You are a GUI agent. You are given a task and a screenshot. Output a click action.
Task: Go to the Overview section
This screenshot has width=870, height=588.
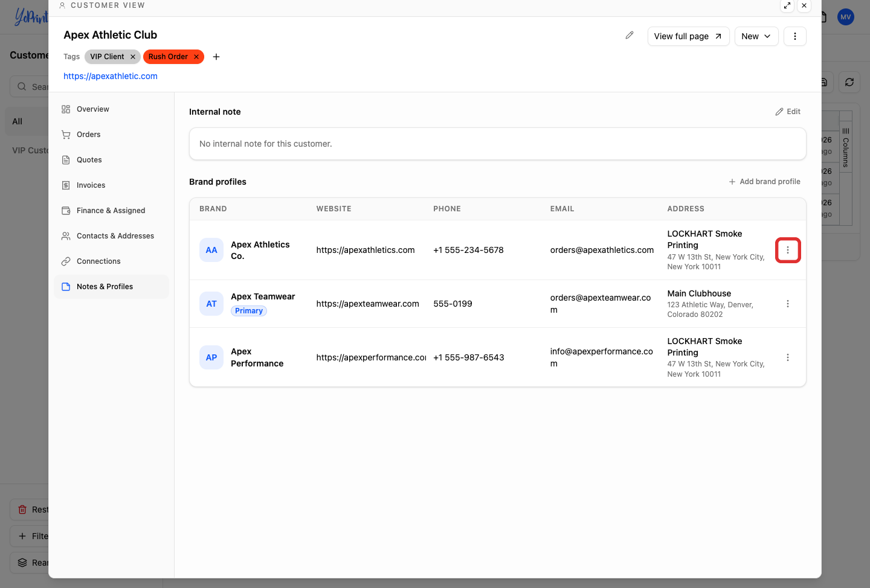[x=111, y=109]
